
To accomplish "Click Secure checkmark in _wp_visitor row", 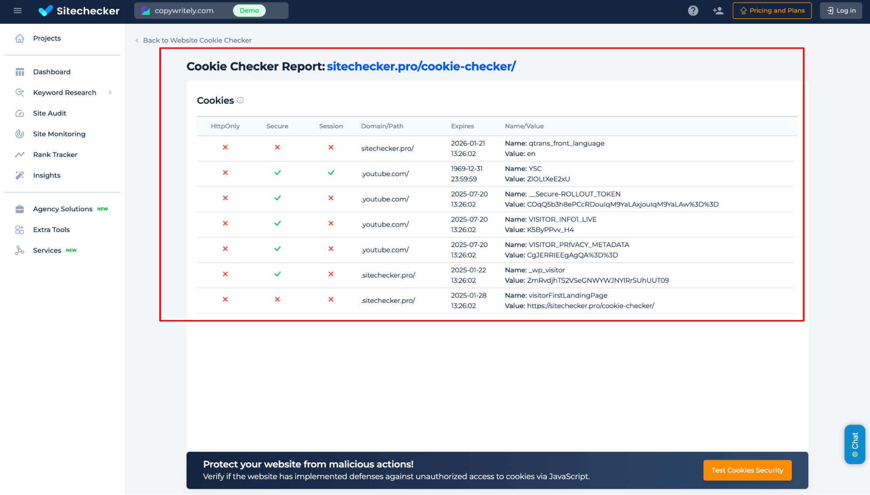I will (277, 274).
